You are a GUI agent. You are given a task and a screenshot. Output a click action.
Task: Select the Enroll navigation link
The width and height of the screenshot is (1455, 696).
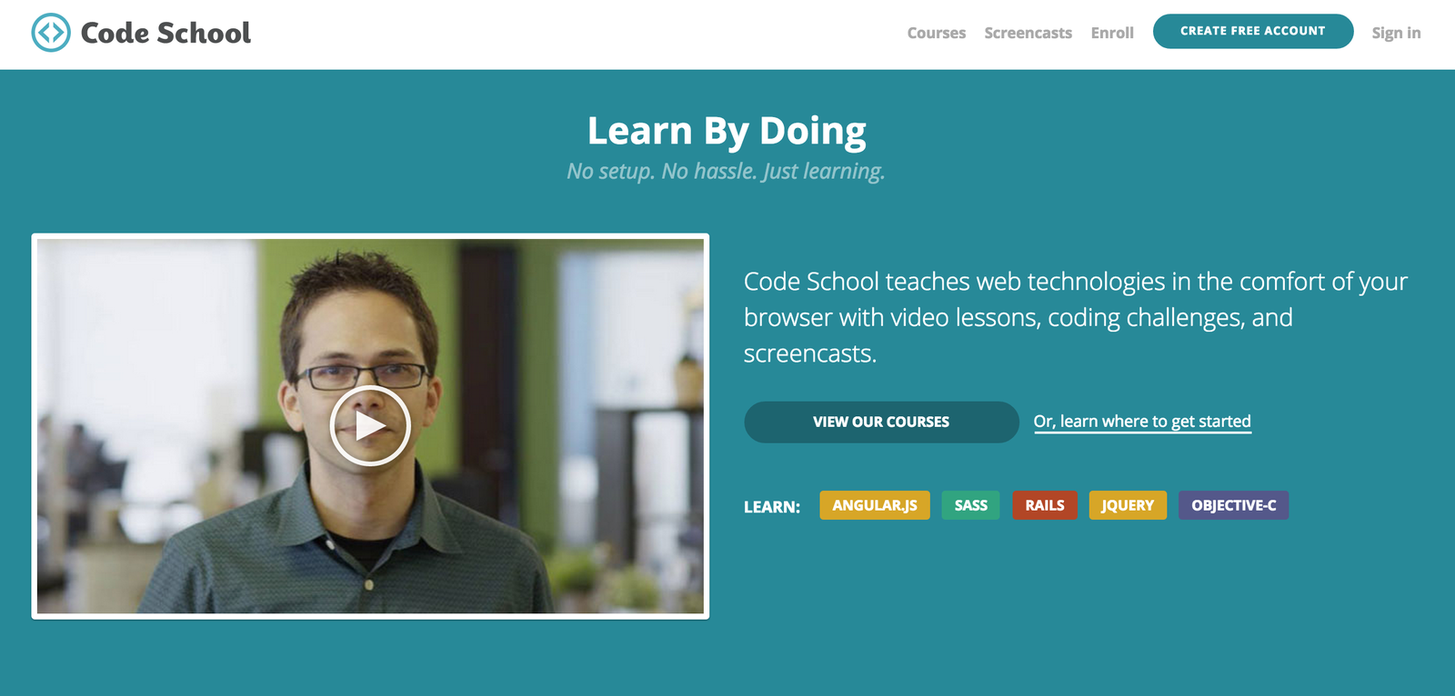1112,33
